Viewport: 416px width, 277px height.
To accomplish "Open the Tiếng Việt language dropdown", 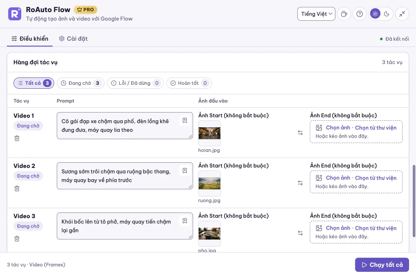I will pos(316,14).
